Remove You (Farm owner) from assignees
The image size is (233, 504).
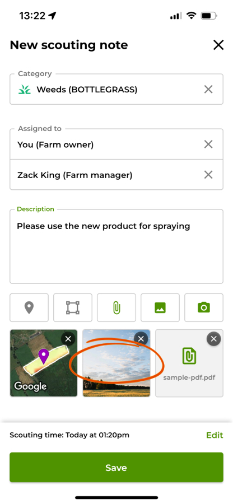coord(208,144)
